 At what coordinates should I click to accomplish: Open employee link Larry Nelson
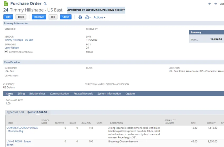[12, 48]
